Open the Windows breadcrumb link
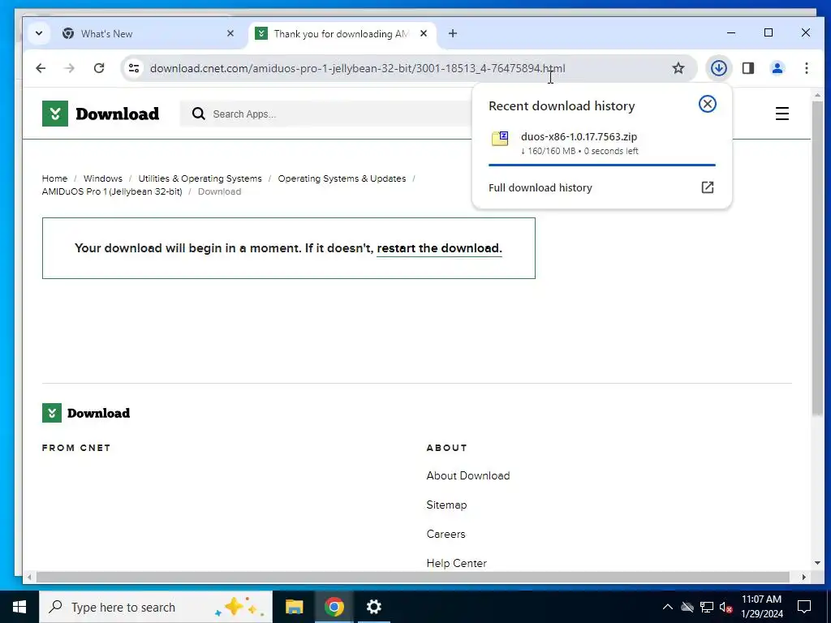Screen dimensions: 831x623 point(103,178)
